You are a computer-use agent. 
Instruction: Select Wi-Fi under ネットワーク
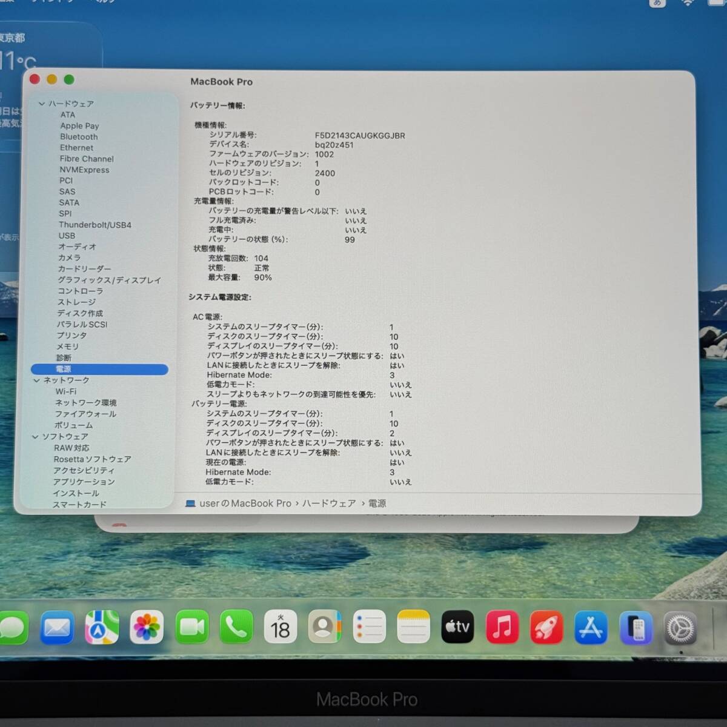pyautogui.click(x=68, y=391)
